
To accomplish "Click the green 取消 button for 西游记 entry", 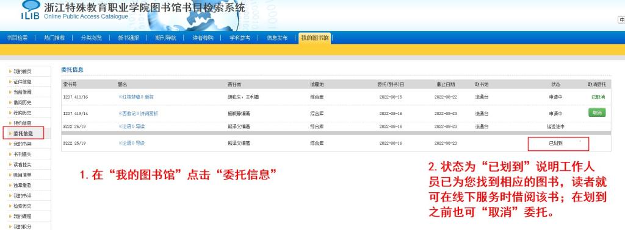I will 597,113.
